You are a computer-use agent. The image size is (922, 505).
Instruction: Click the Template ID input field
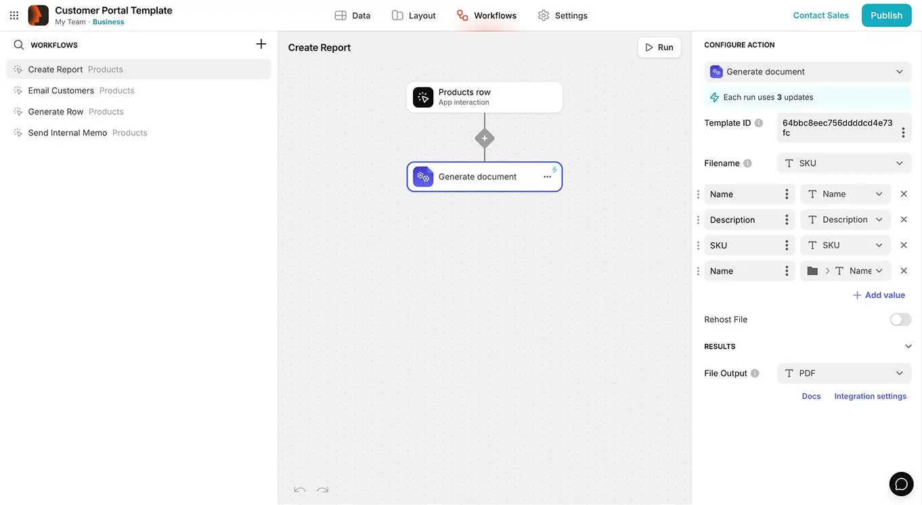[x=839, y=128]
